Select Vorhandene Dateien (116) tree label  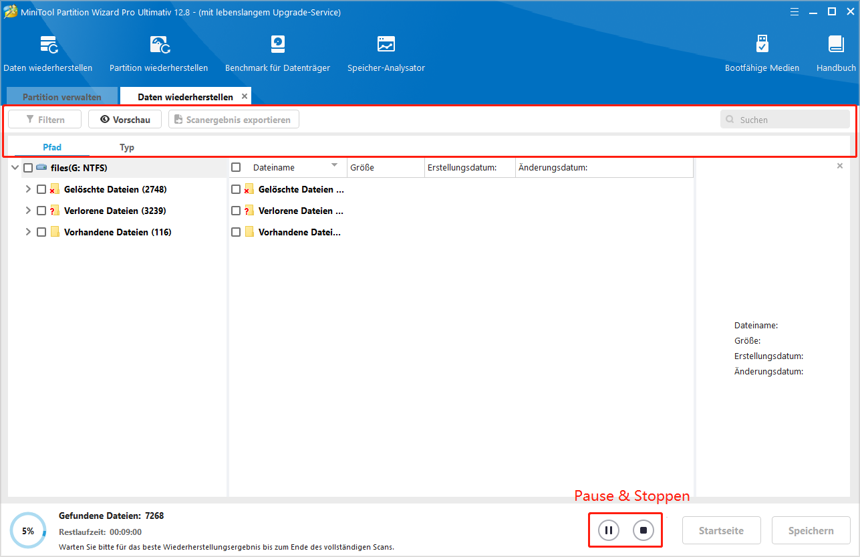[118, 232]
